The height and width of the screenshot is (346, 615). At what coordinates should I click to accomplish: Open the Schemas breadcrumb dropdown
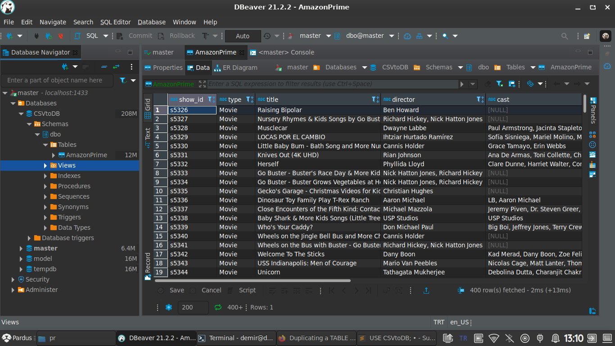coord(461,68)
